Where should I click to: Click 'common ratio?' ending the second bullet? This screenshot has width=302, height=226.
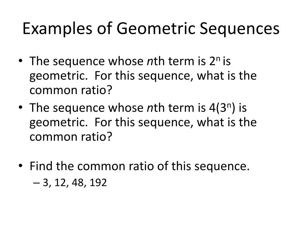coord(71,137)
